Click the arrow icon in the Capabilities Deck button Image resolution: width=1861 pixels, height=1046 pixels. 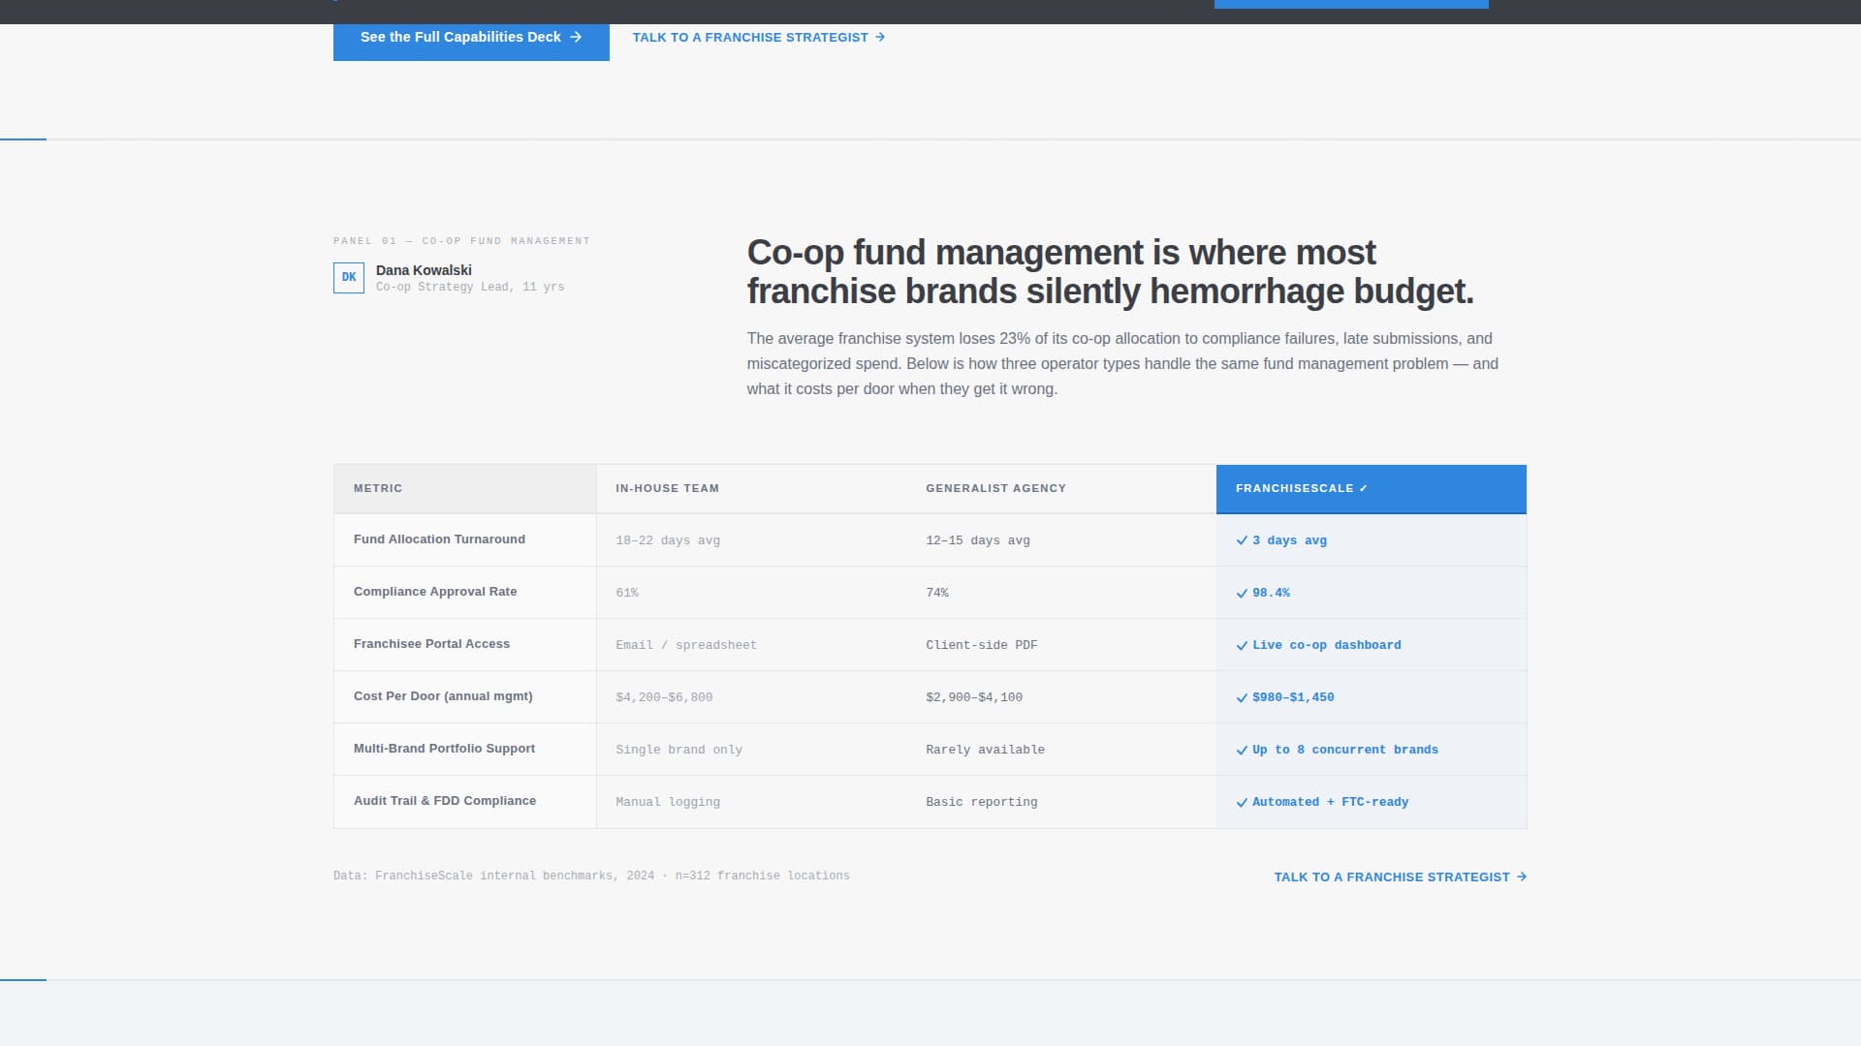coord(576,37)
